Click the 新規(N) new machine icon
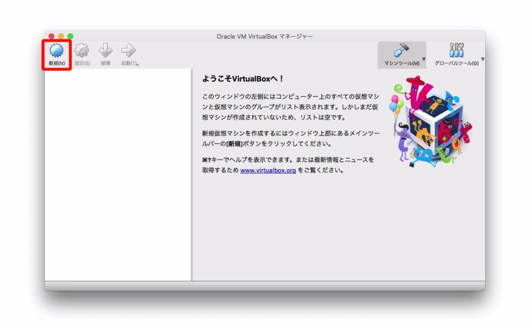 pyautogui.click(x=56, y=50)
